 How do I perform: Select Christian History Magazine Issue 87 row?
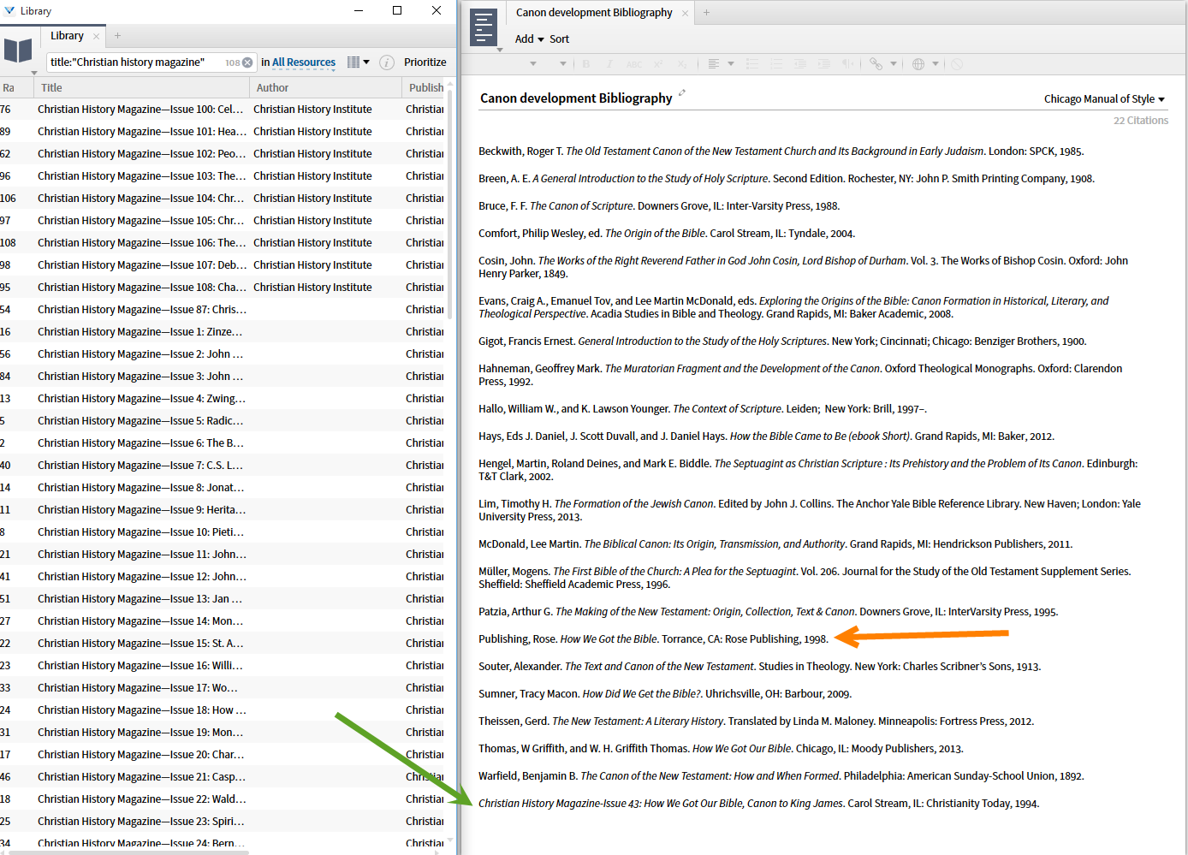tap(223, 310)
